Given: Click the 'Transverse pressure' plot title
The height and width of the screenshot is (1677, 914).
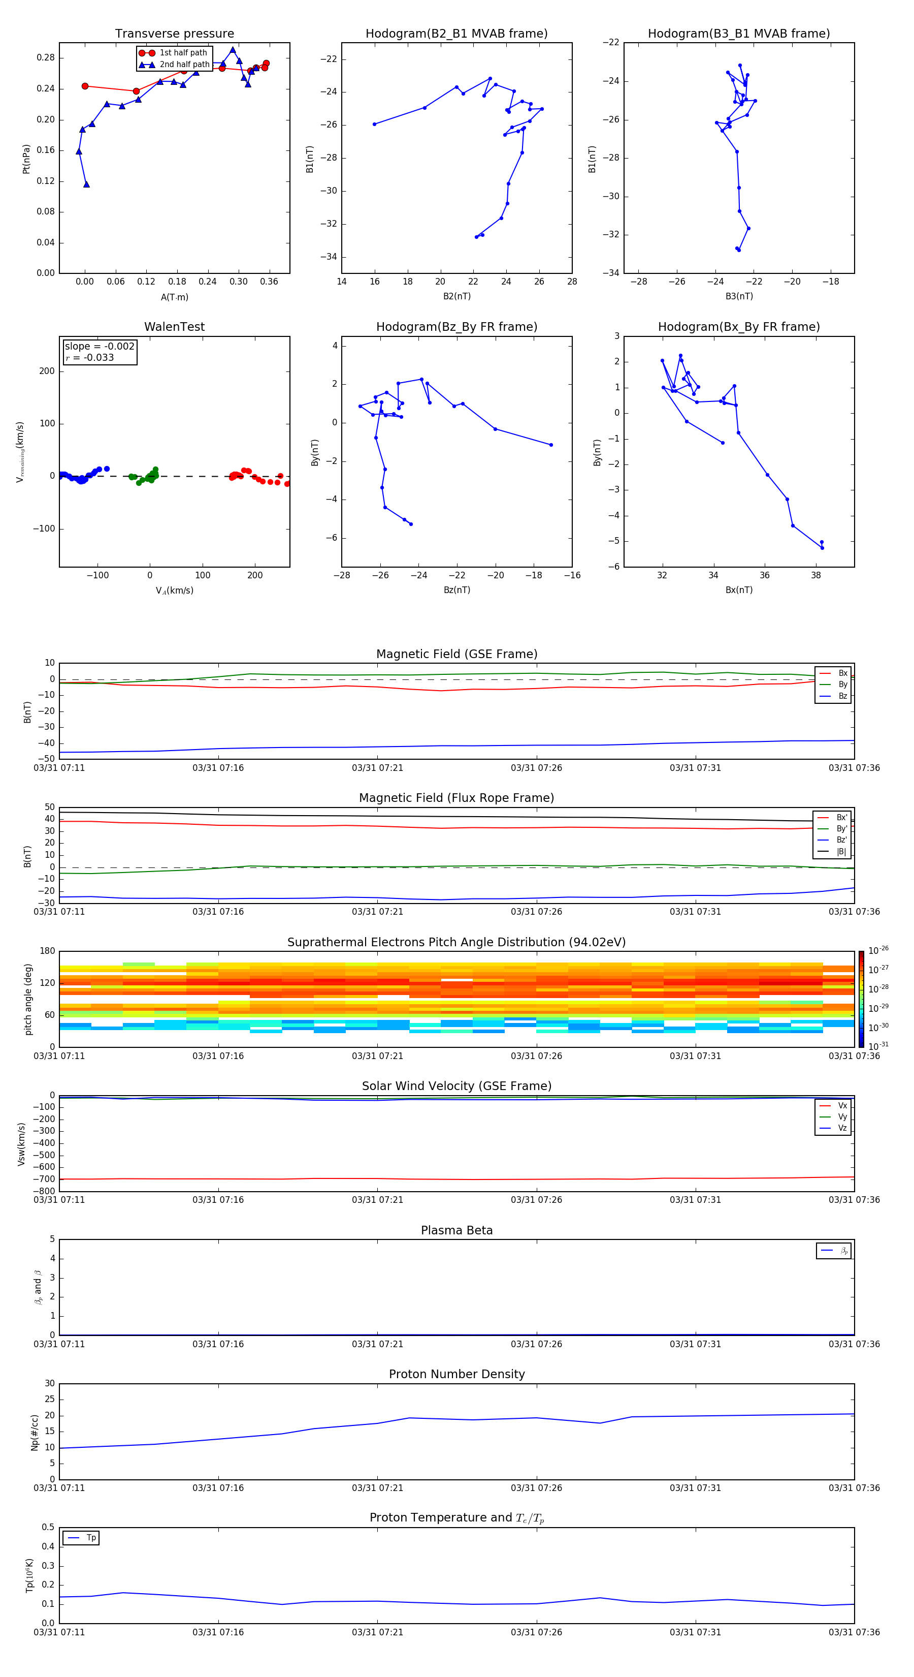Looking at the screenshot, I should pos(174,34).
